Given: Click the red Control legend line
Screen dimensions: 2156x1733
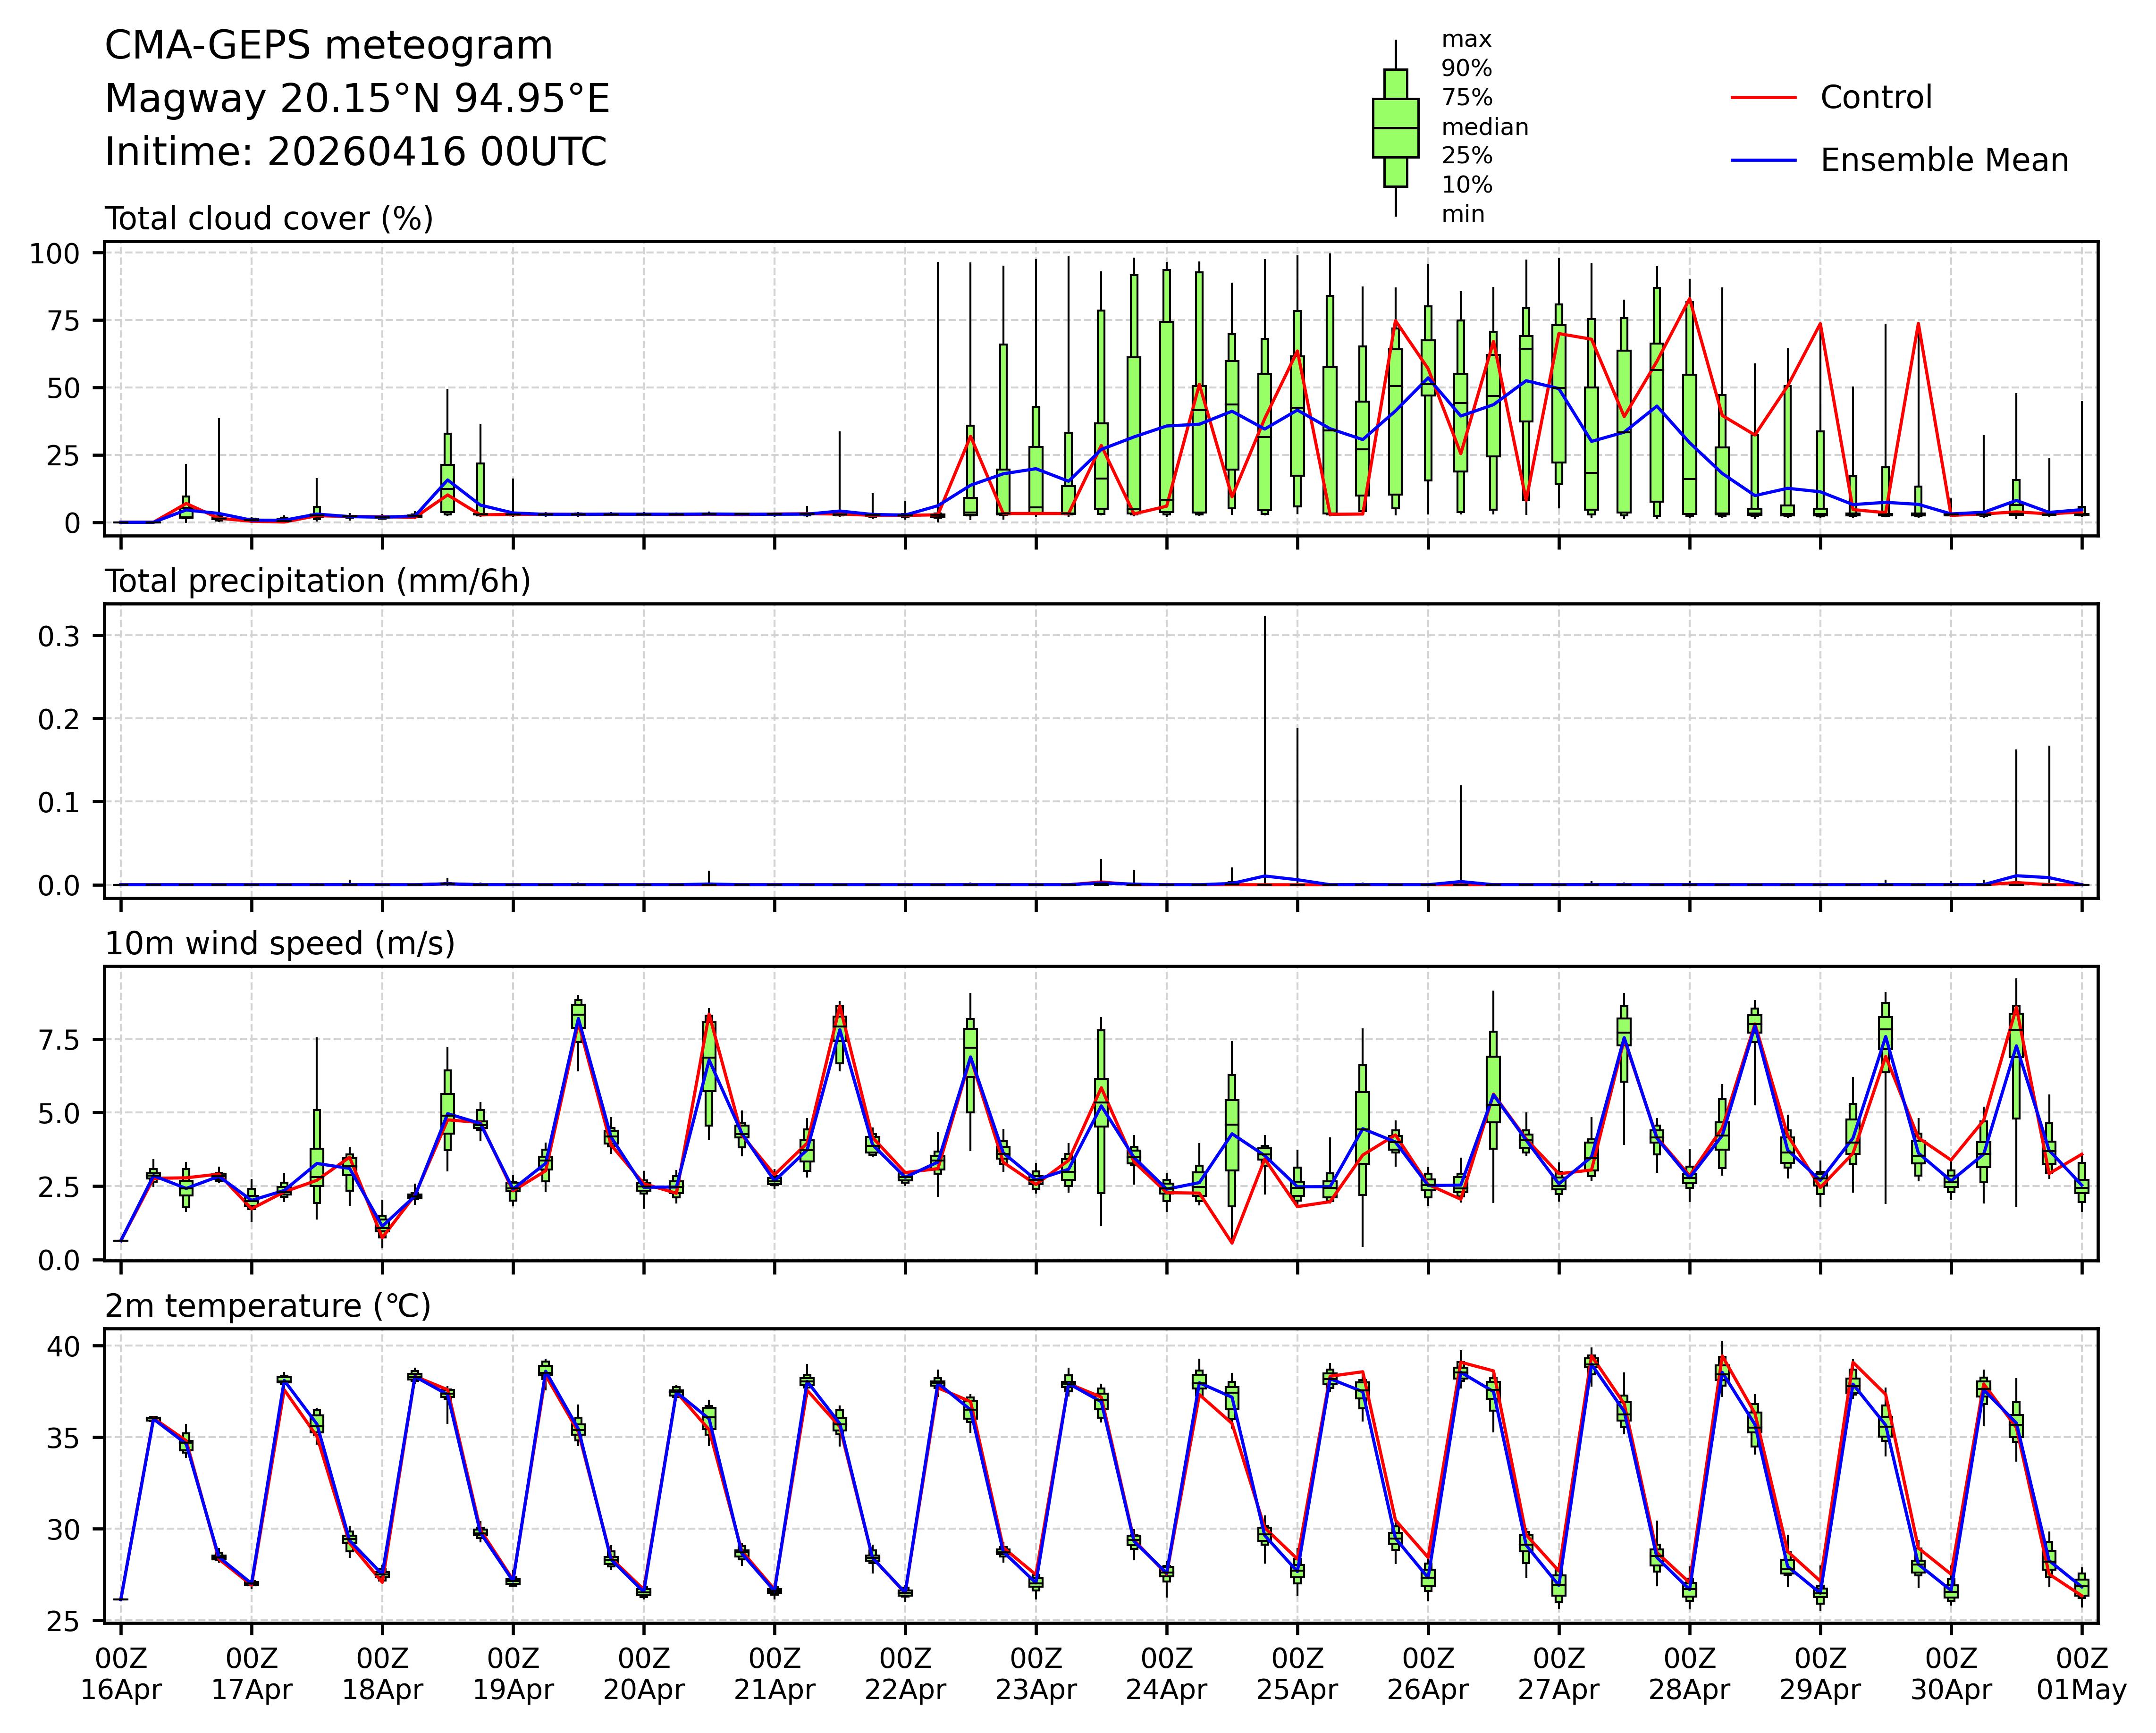Looking at the screenshot, I should tap(1764, 98).
